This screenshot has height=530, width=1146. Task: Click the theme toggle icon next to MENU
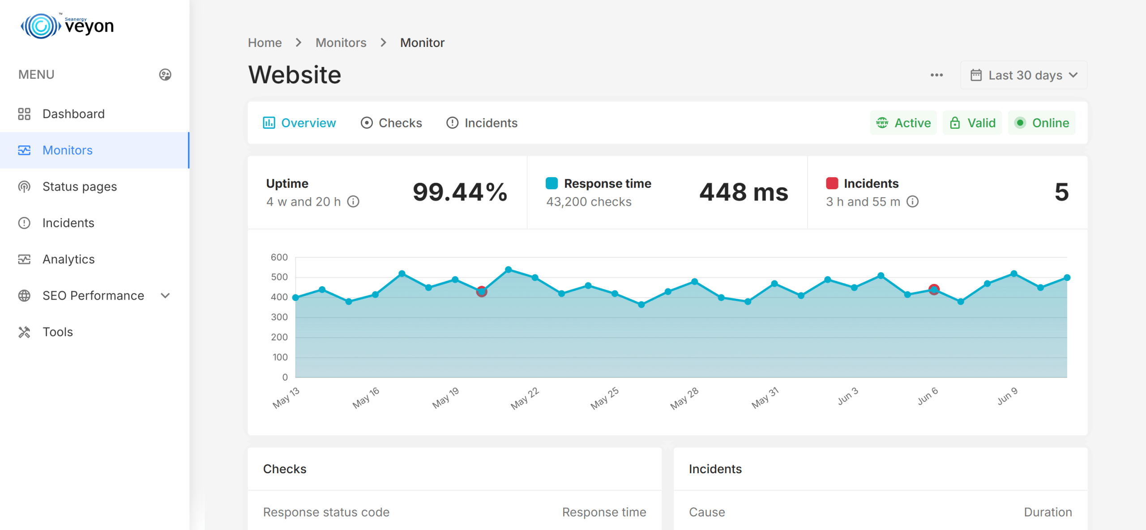click(165, 74)
